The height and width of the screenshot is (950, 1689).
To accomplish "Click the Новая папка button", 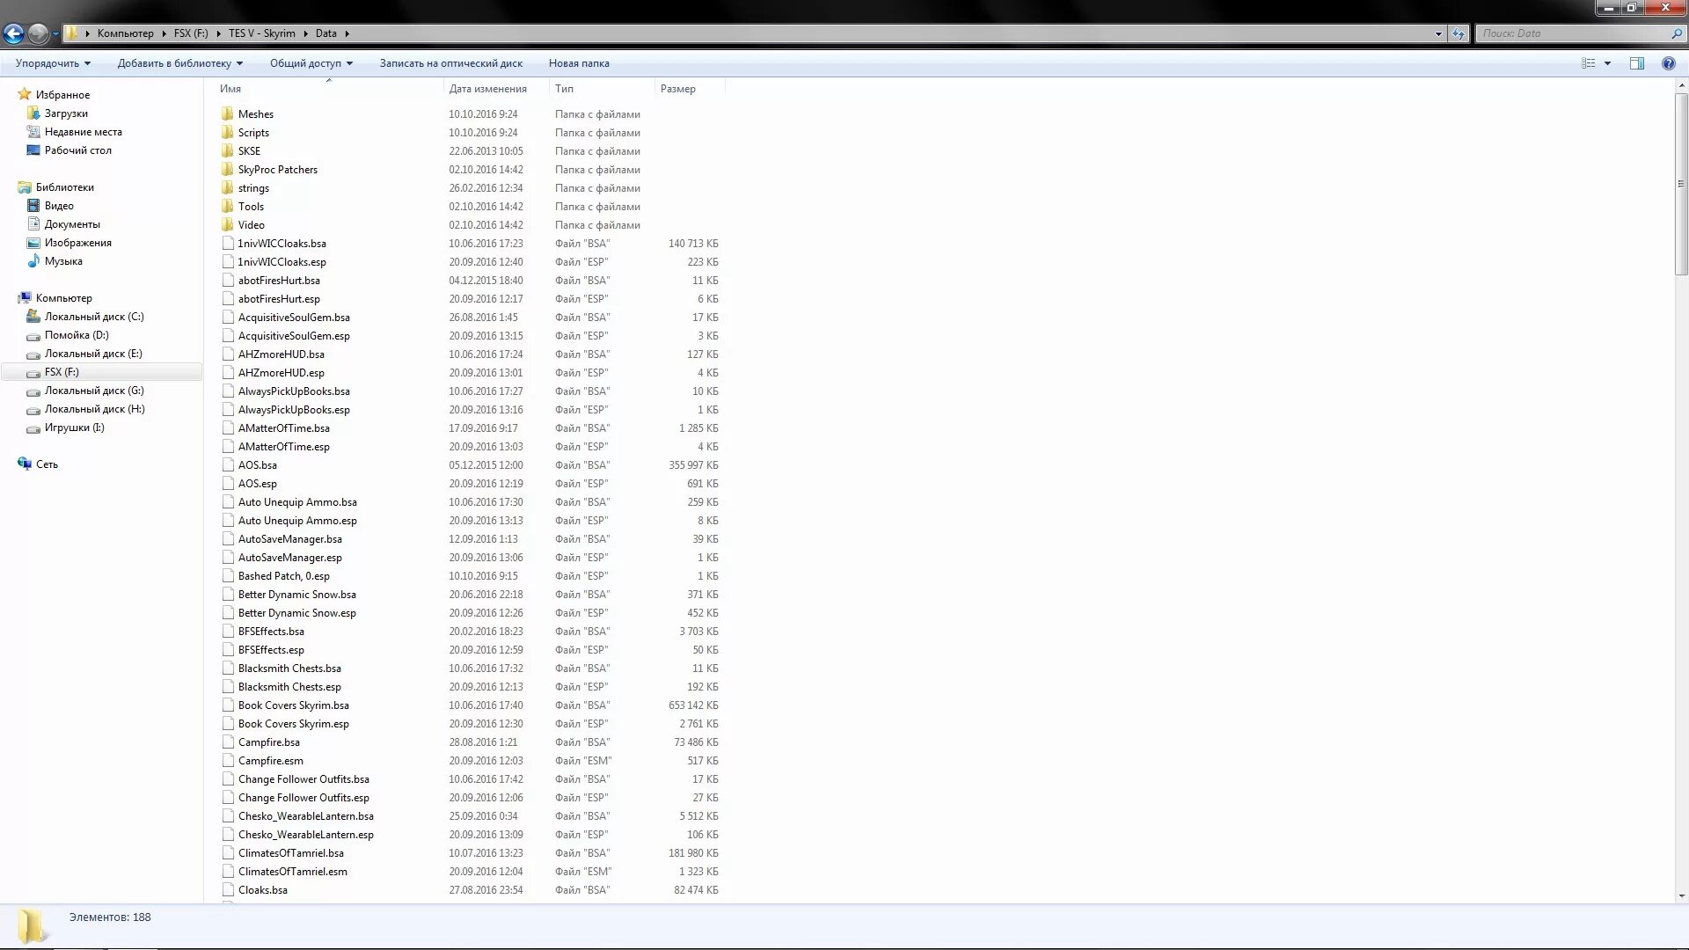I will [x=579, y=63].
